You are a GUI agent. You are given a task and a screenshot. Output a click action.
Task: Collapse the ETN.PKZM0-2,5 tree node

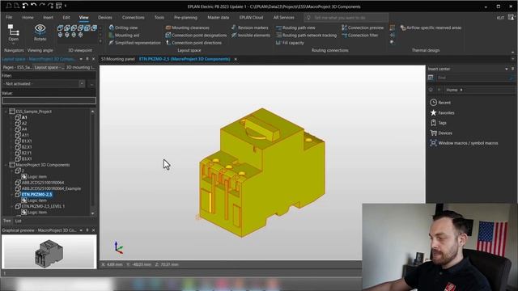click(x=12, y=195)
